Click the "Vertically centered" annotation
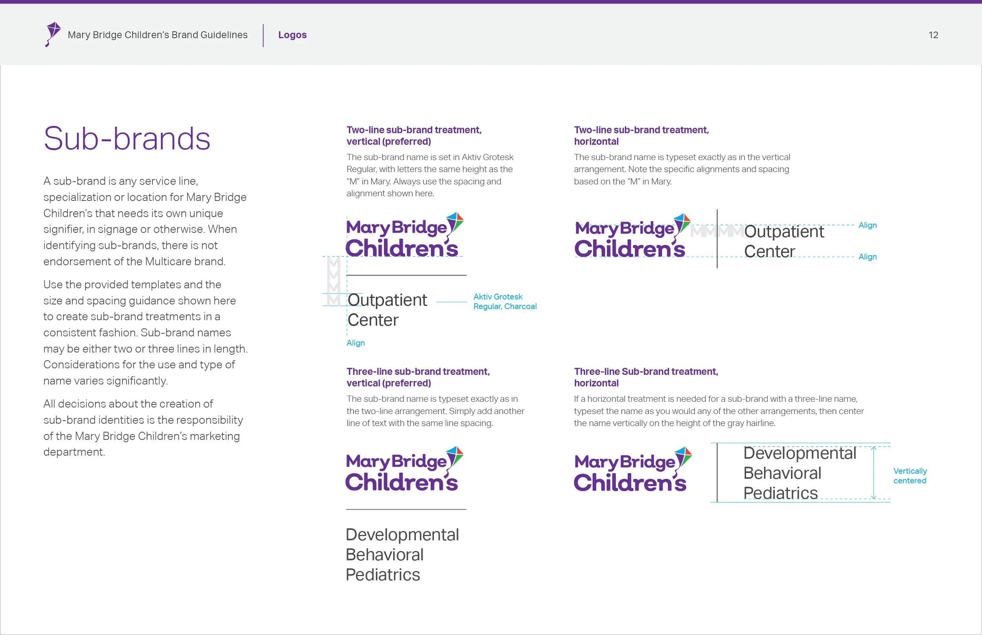 910,476
